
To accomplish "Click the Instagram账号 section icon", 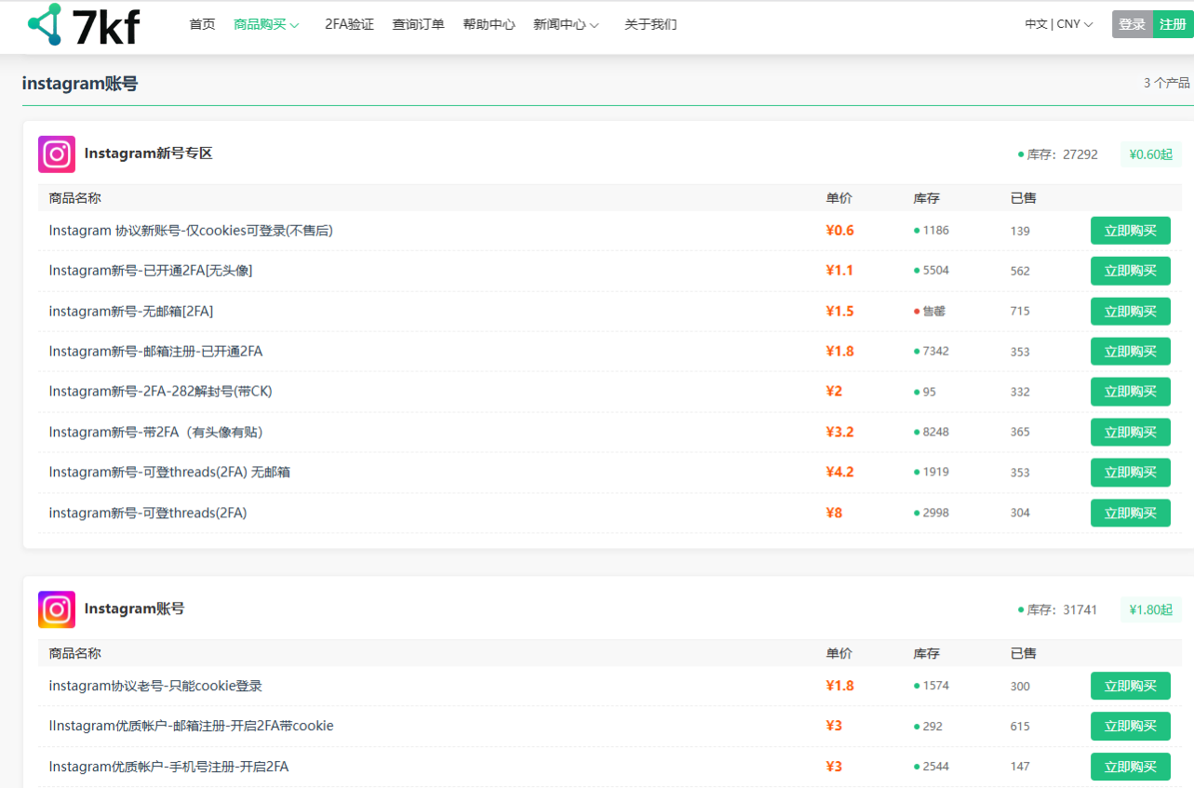I will 57,609.
